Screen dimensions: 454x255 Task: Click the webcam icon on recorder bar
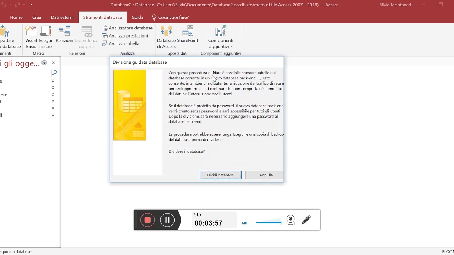pos(291,220)
